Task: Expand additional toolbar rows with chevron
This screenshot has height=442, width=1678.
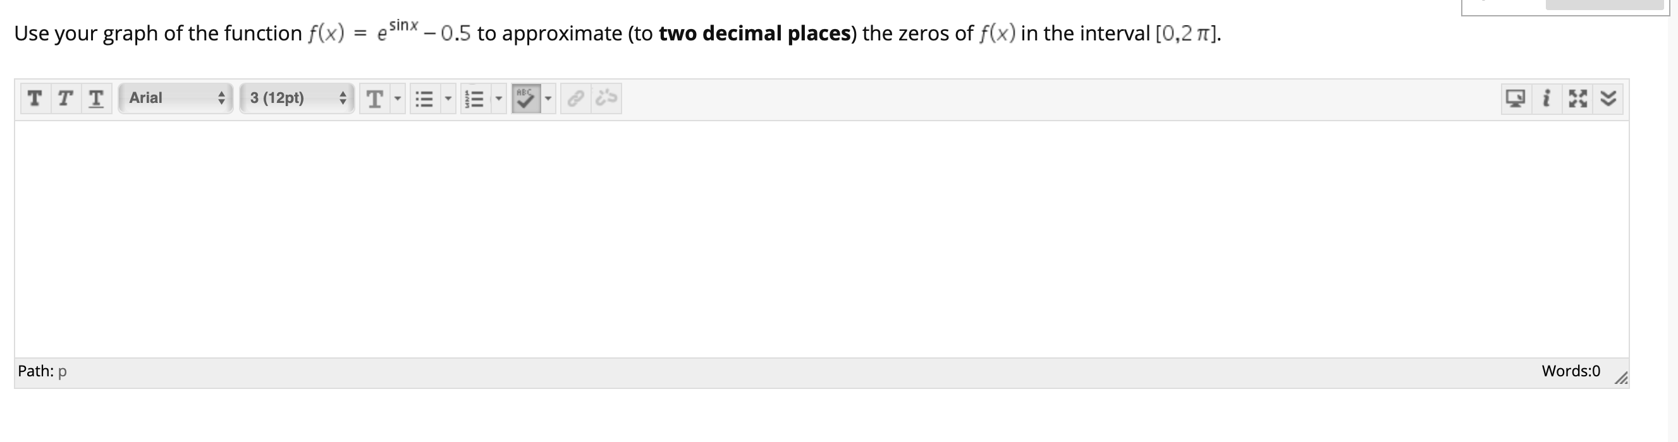Action: [1609, 99]
